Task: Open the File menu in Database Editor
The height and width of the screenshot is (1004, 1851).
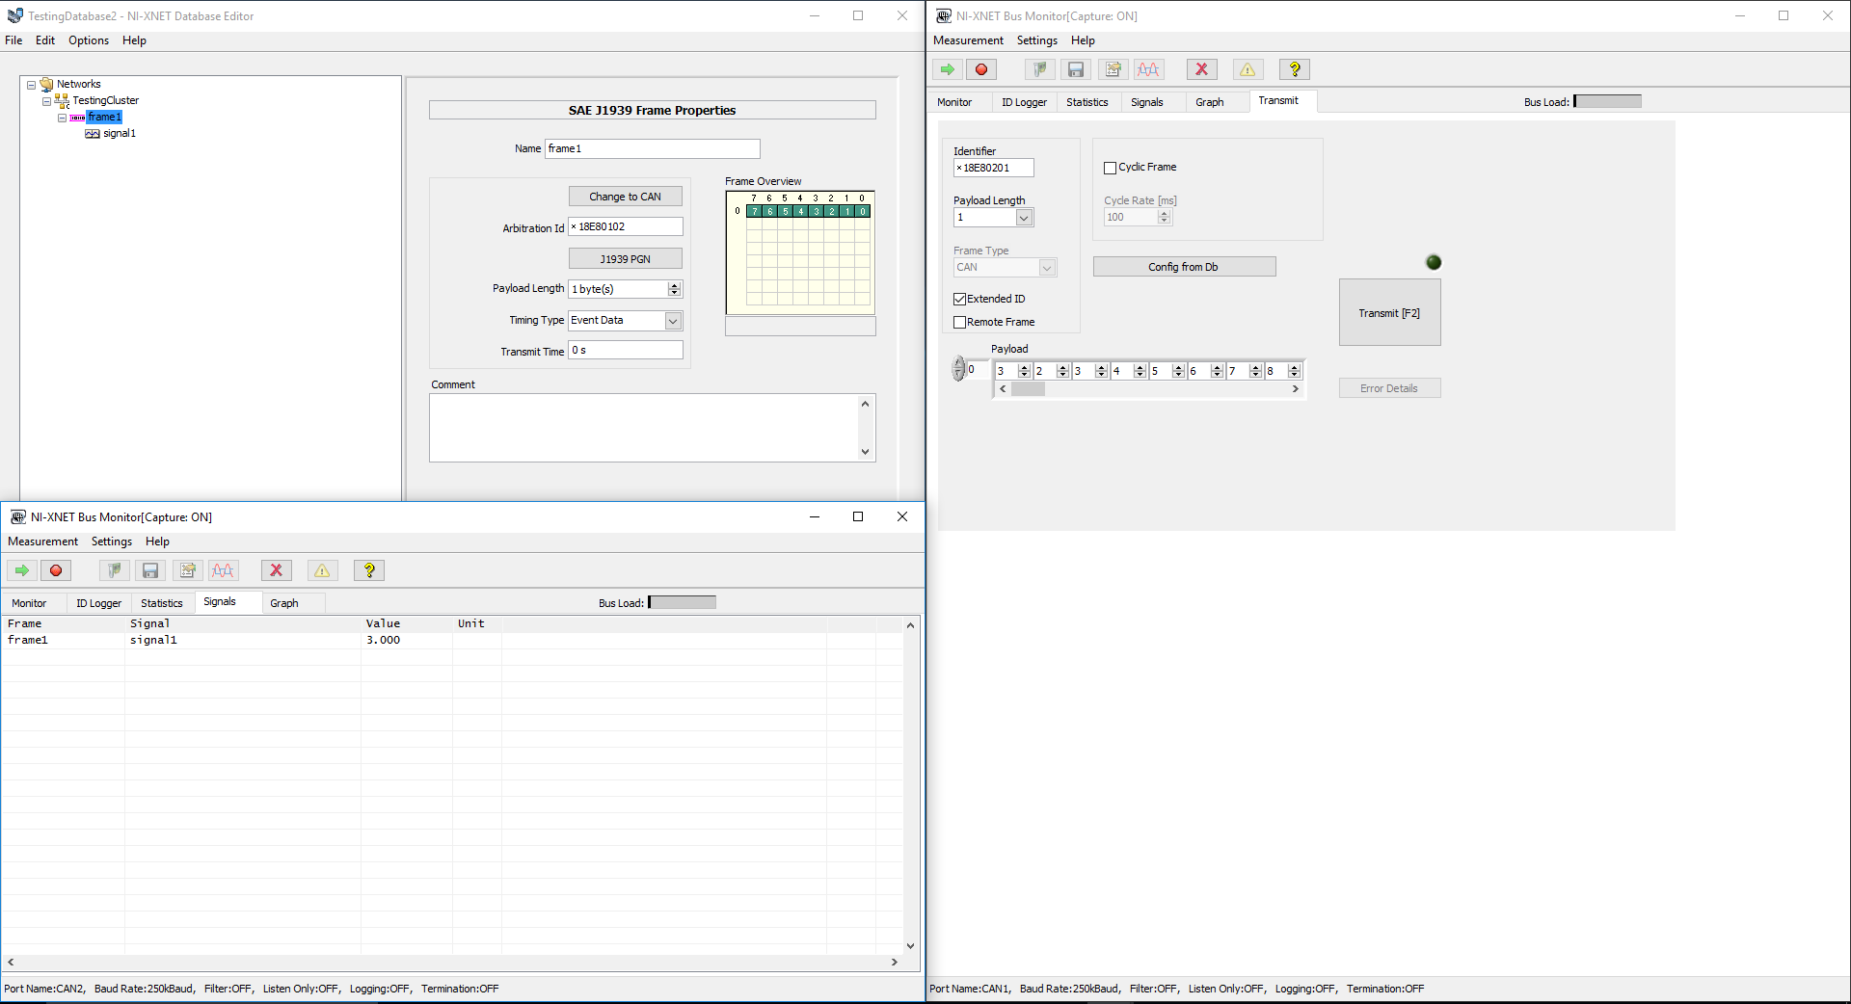Action: click(x=13, y=40)
